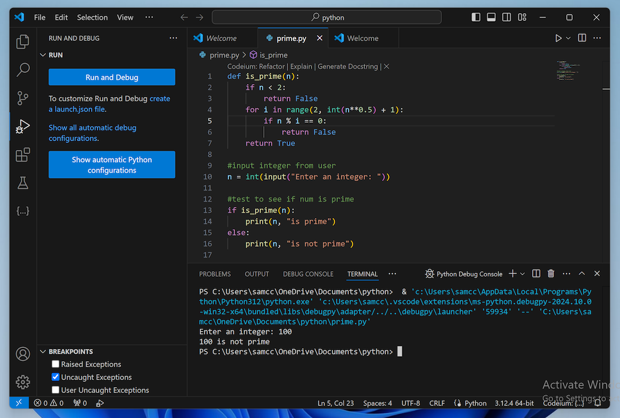Open the Selection menu
Viewport: 620px width, 418px height.
(x=92, y=18)
